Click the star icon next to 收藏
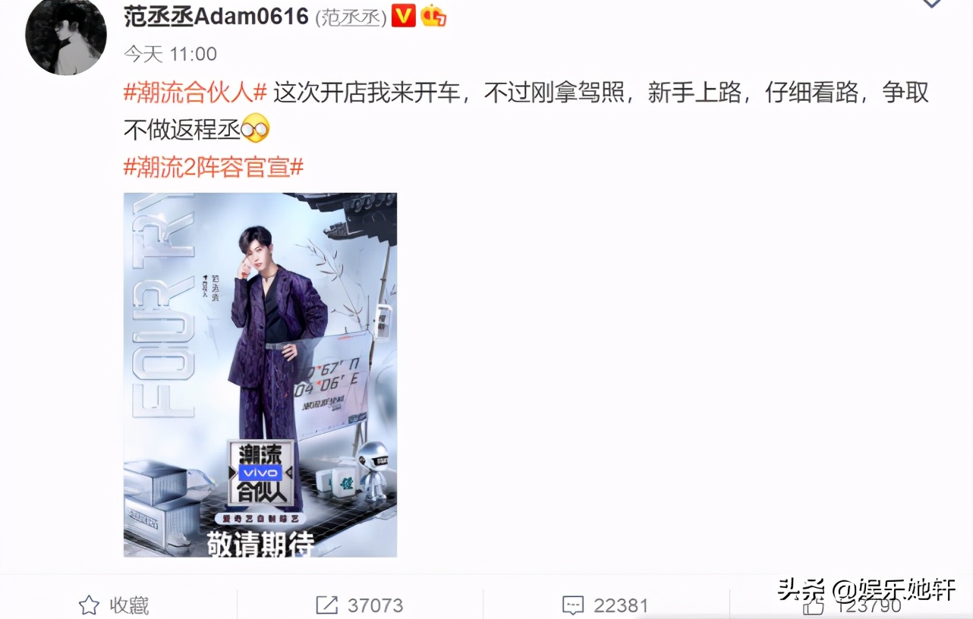This screenshot has height=619, width=973. pyautogui.click(x=89, y=605)
